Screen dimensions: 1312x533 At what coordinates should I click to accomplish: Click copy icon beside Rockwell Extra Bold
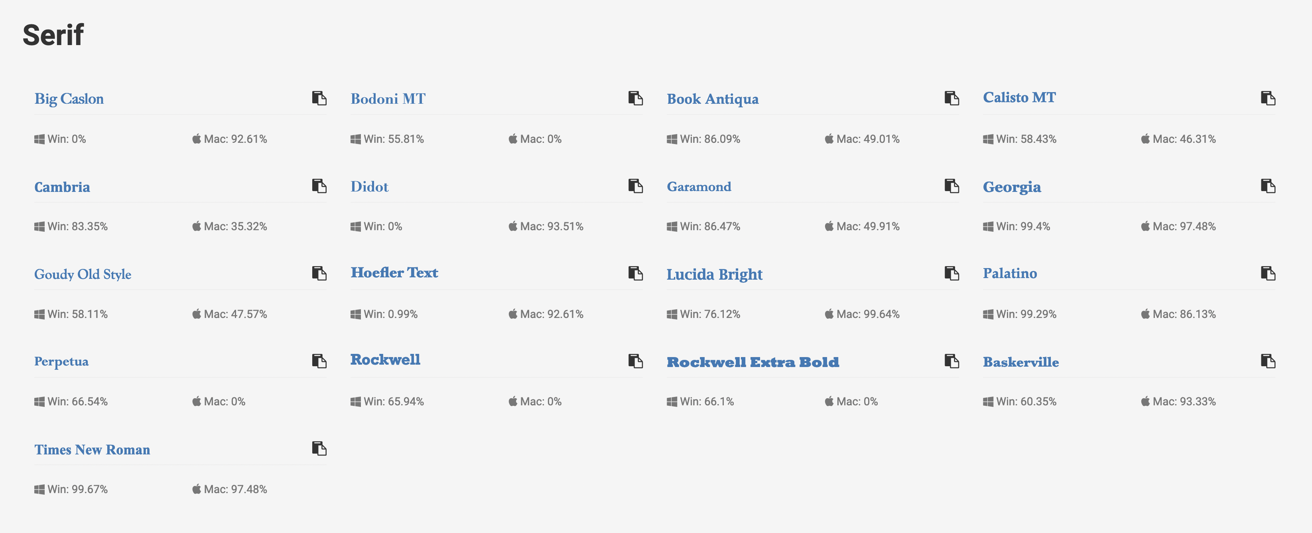coord(951,361)
